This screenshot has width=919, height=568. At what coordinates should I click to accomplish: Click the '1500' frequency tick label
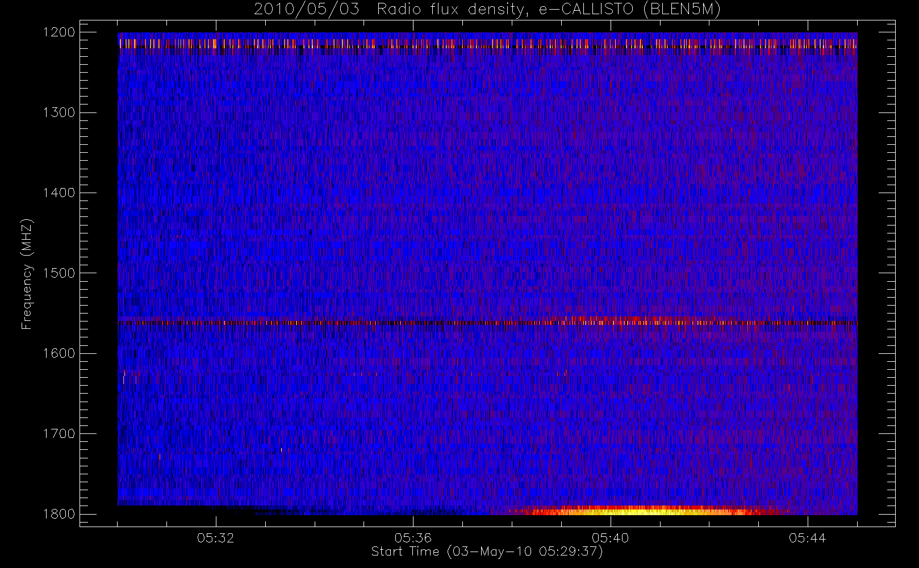59,273
